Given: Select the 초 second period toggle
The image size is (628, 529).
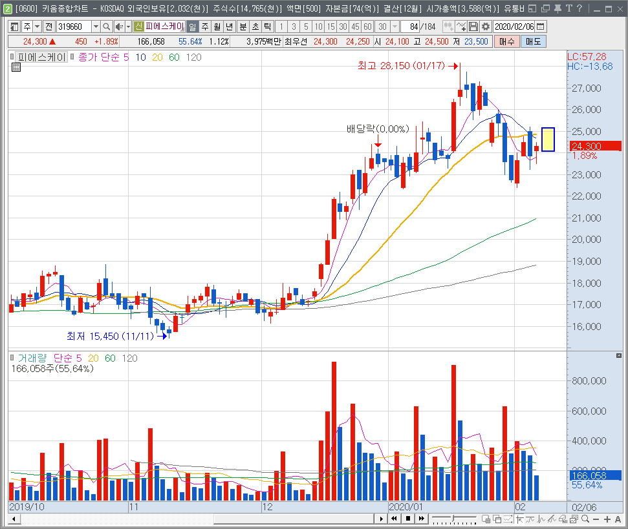Looking at the screenshot, I should [x=255, y=26].
